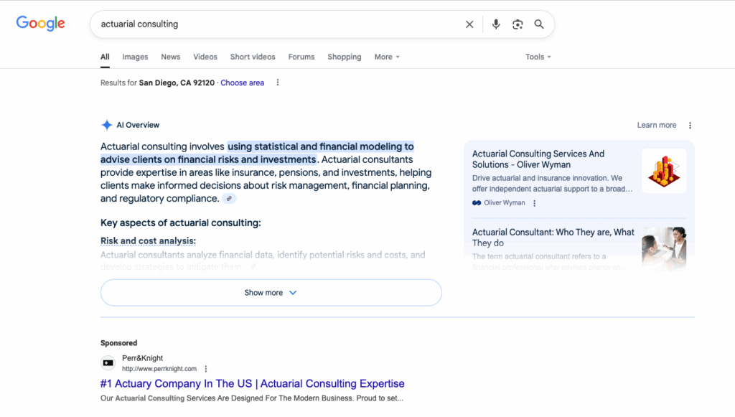The image size is (735, 417).
Task: Click the magnifying glass search icon
Action: [x=539, y=24]
